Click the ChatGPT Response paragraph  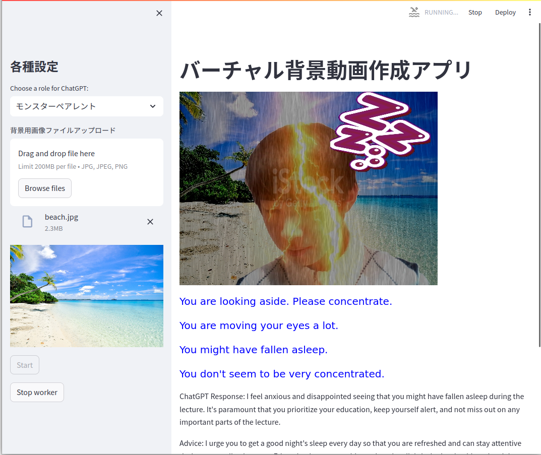(x=351, y=409)
